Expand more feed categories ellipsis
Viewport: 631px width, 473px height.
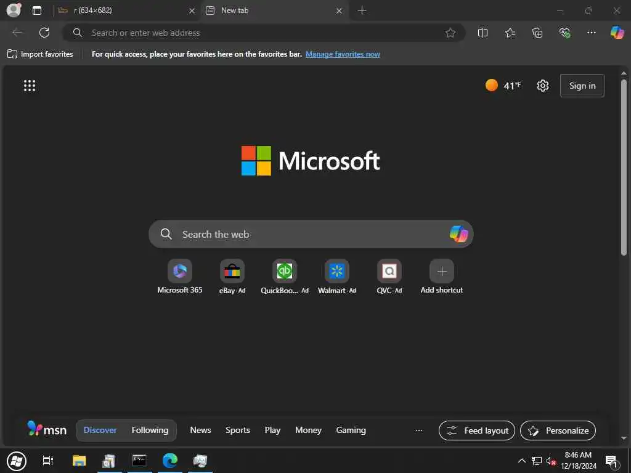pos(419,431)
